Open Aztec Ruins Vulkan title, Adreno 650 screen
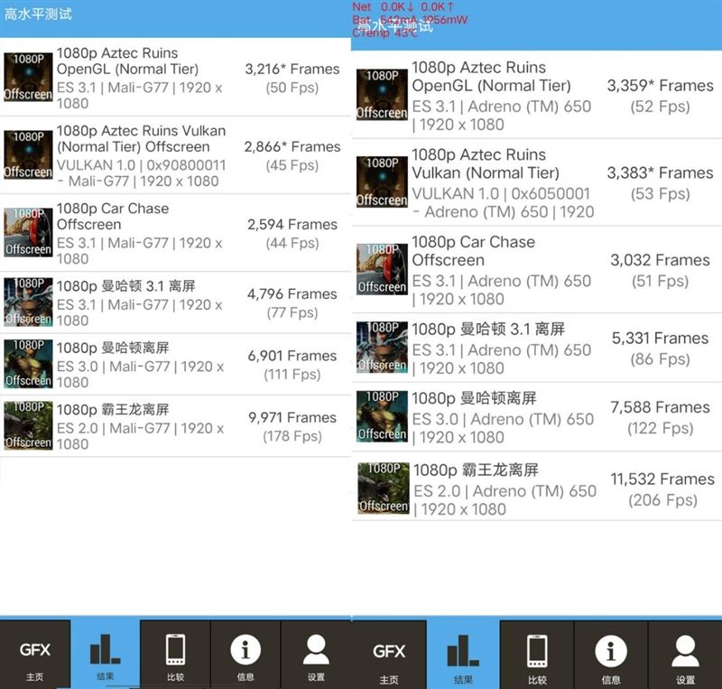The width and height of the screenshot is (722, 689). pyautogui.click(x=486, y=163)
